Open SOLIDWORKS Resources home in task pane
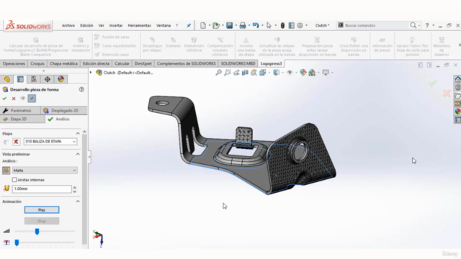 click(457, 79)
